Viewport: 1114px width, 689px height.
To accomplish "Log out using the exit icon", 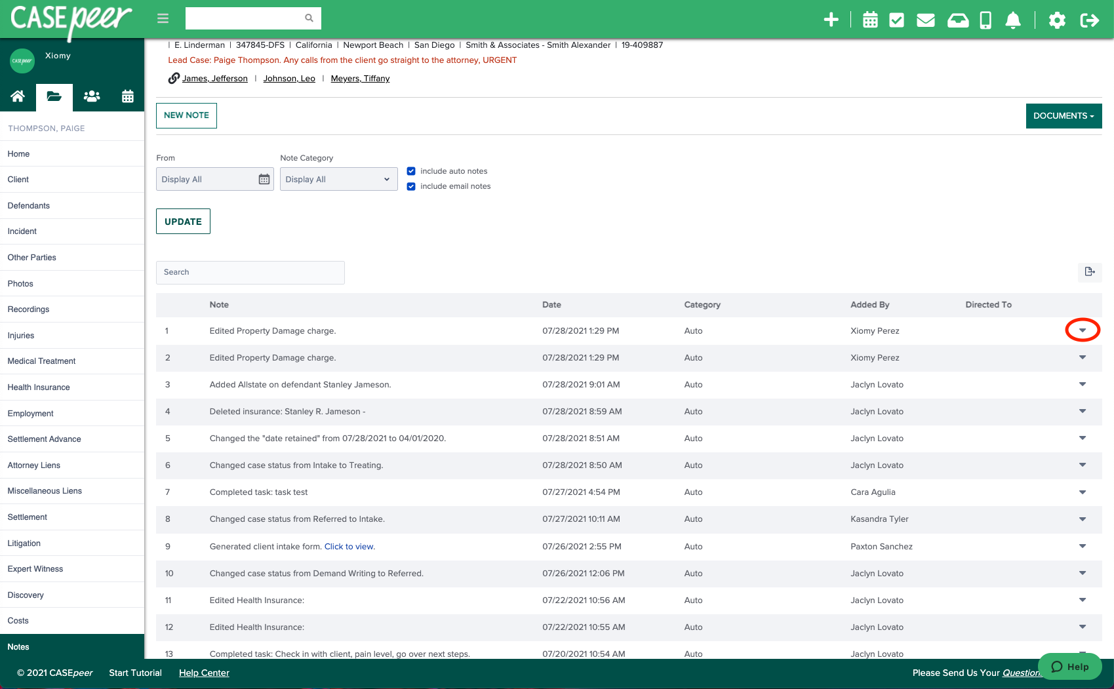I will click(x=1090, y=20).
